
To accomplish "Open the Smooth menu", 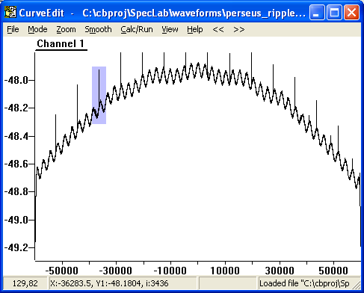I will pos(98,29).
